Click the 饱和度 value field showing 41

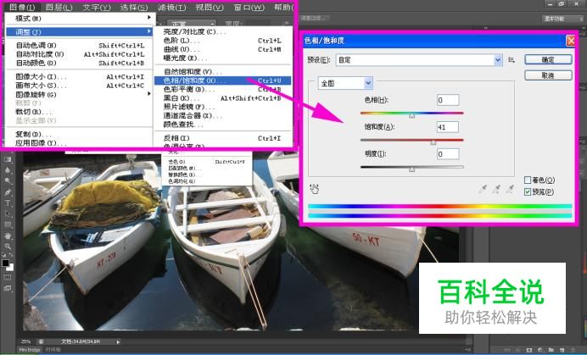coord(448,127)
